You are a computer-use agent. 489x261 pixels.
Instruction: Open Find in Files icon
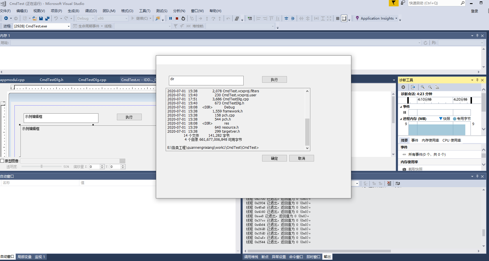pyautogui.click(x=158, y=18)
